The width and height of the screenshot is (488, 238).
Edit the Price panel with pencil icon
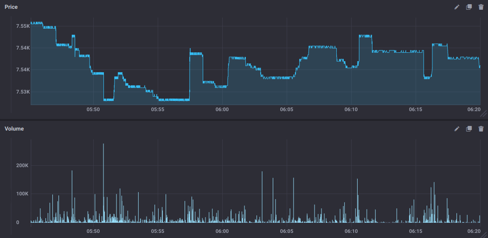456,7
